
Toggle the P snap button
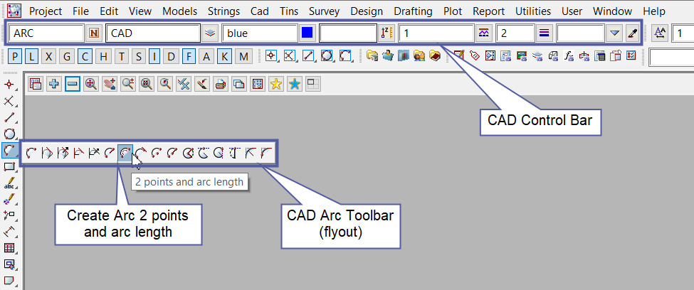tap(16, 57)
